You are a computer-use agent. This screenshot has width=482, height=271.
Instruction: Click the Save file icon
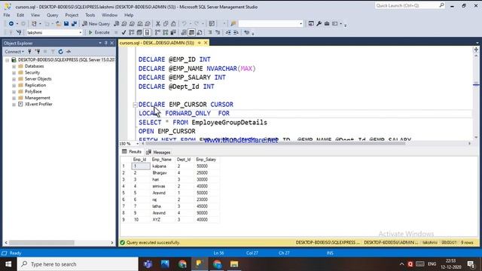click(66, 23)
